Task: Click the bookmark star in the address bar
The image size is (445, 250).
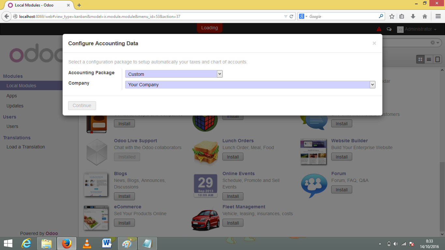Action: click(392, 16)
